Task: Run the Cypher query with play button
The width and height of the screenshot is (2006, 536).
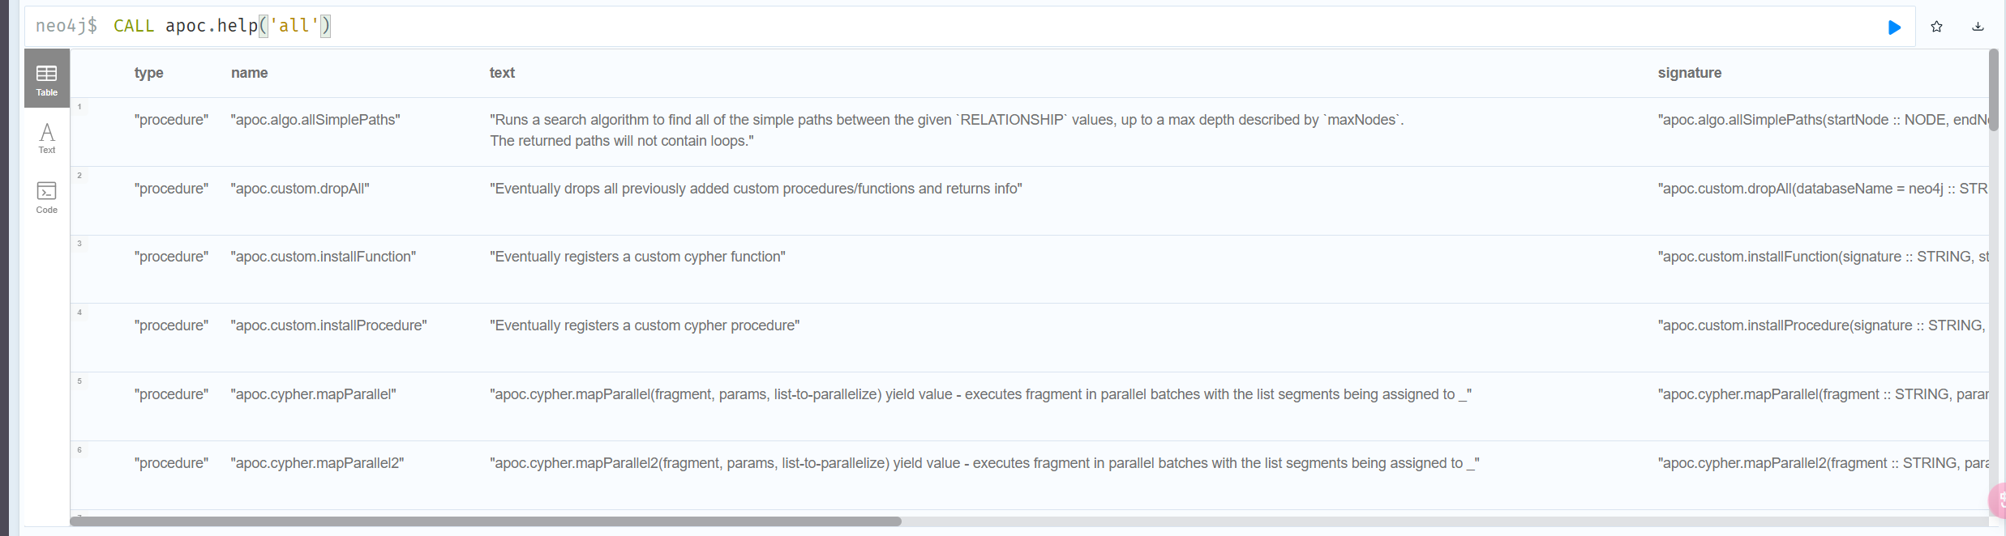Action: (x=1894, y=28)
